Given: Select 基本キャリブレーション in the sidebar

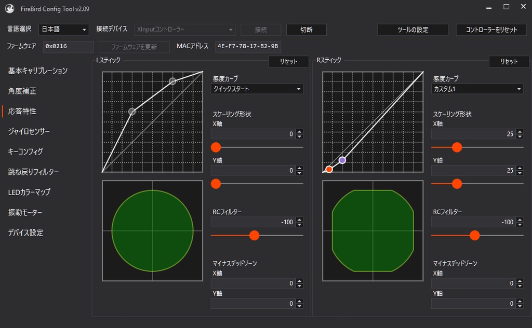Looking at the screenshot, I should 36,70.
